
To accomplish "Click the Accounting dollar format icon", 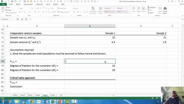I will tap(74, 12).
